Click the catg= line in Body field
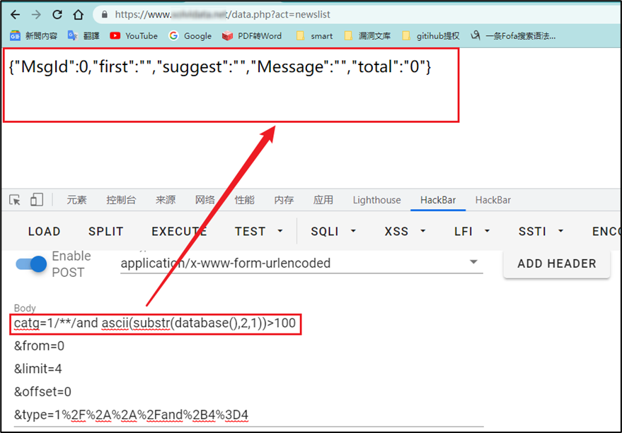622x433 pixels. tap(155, 324)
